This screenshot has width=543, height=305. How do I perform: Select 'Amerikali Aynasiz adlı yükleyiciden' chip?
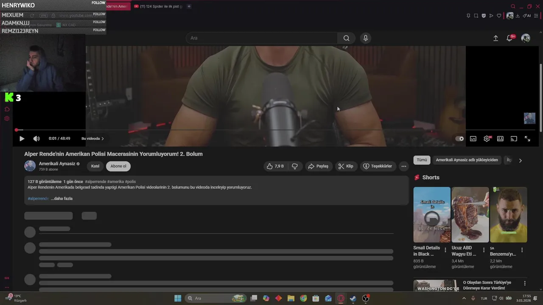(467, 160)
